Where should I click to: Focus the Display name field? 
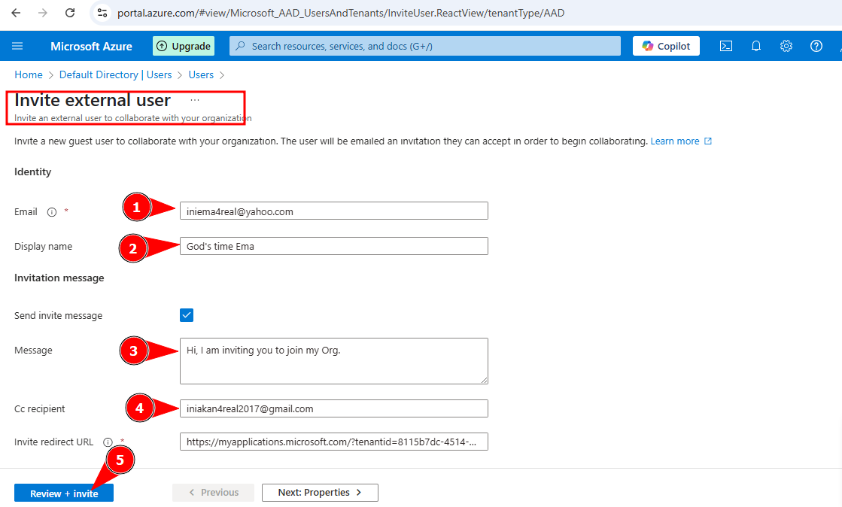tap(334, 246)
